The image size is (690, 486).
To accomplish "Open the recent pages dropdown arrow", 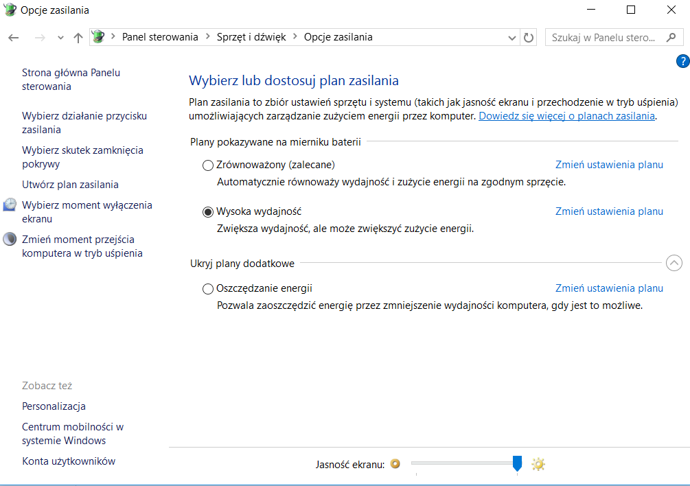I will click(60, 38).
